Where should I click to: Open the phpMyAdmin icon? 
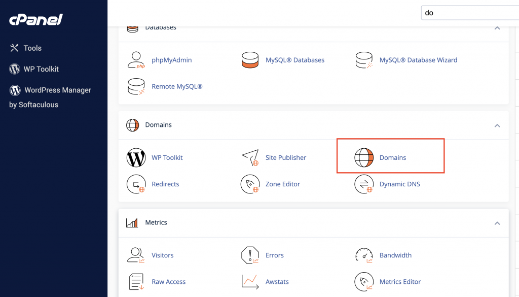pos(136,60)
